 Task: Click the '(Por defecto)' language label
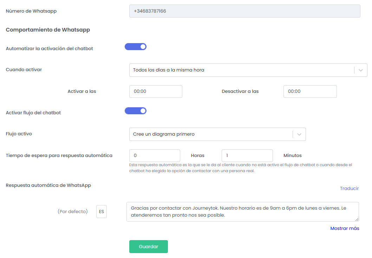tap(72, 212)
